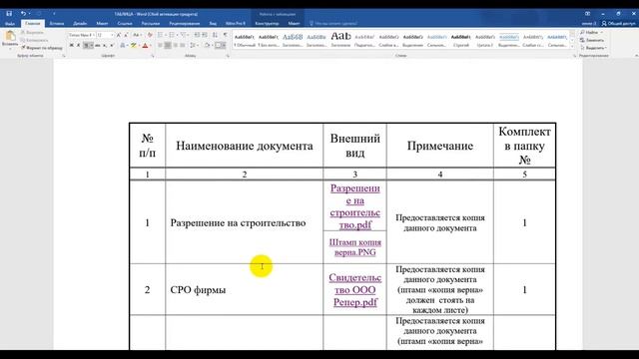Increase paragraph indent
This screenshot has width=639, height=359.
205,35
